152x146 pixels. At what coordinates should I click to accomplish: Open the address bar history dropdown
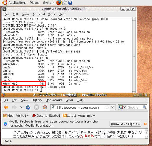pos(113,107)
